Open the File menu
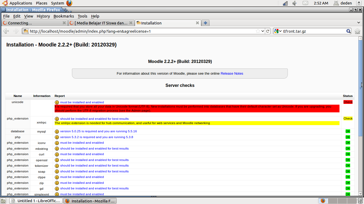The width and height of the screenshot is (364, 204). 6,16
